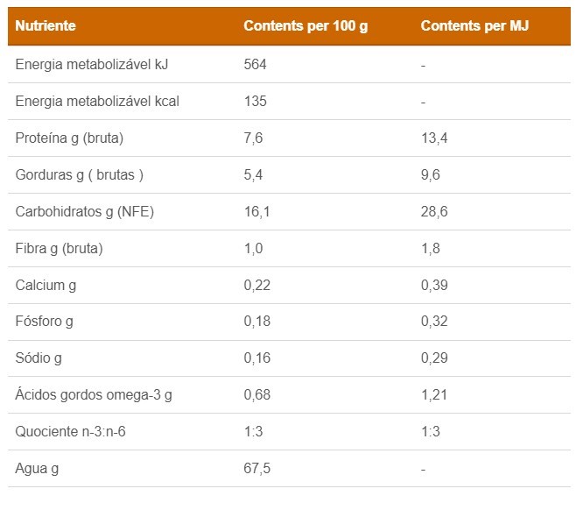The image size is (576, 510).
Task: Click the 67,5 Agua value
Action: pyautogui.click(x=256, y=469)
